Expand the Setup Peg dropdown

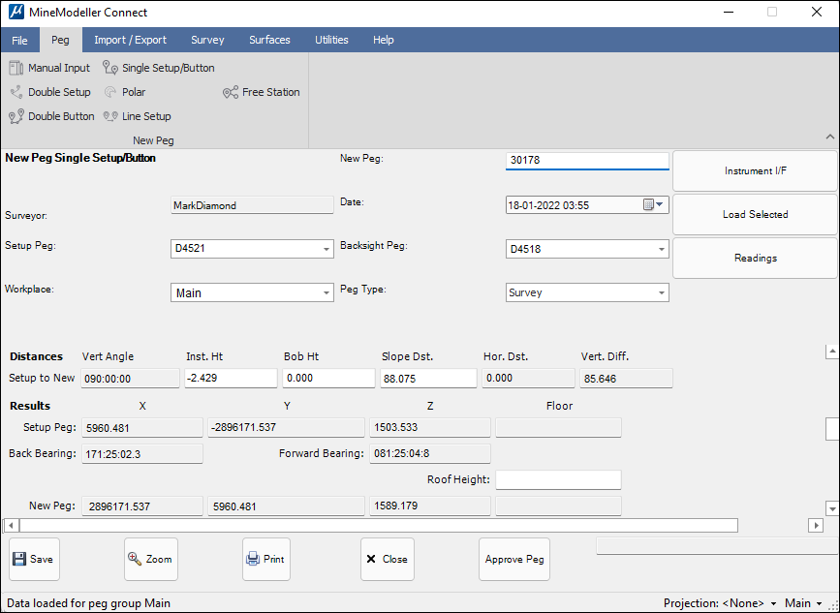tap(327, 249)
